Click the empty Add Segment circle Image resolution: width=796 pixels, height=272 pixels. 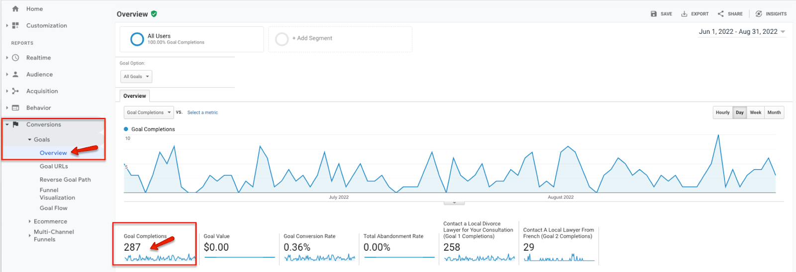[282, 39]
